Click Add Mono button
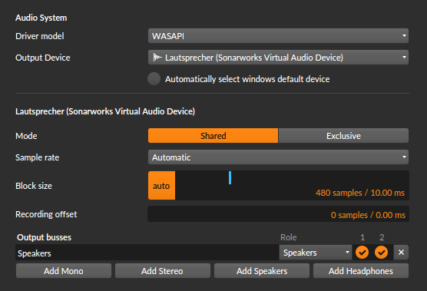Image resolution: width=427 pixels, height=291 pixels. (64, 271)
